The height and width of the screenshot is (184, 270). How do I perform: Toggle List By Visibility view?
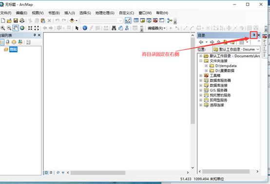coord(14,42)
